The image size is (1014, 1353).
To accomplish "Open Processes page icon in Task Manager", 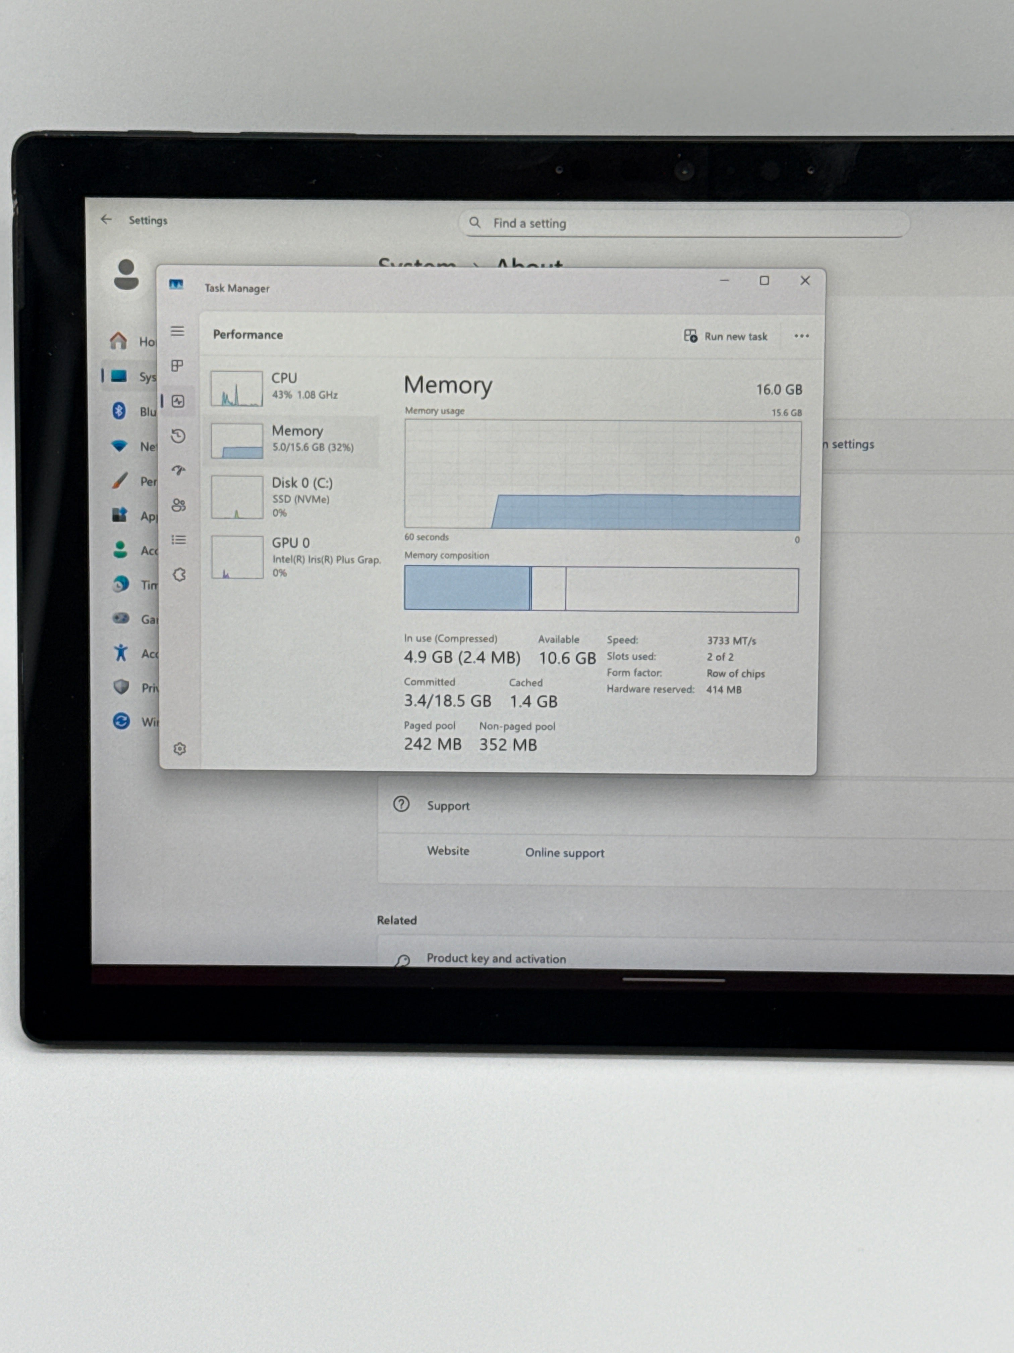I will [177, 366].
